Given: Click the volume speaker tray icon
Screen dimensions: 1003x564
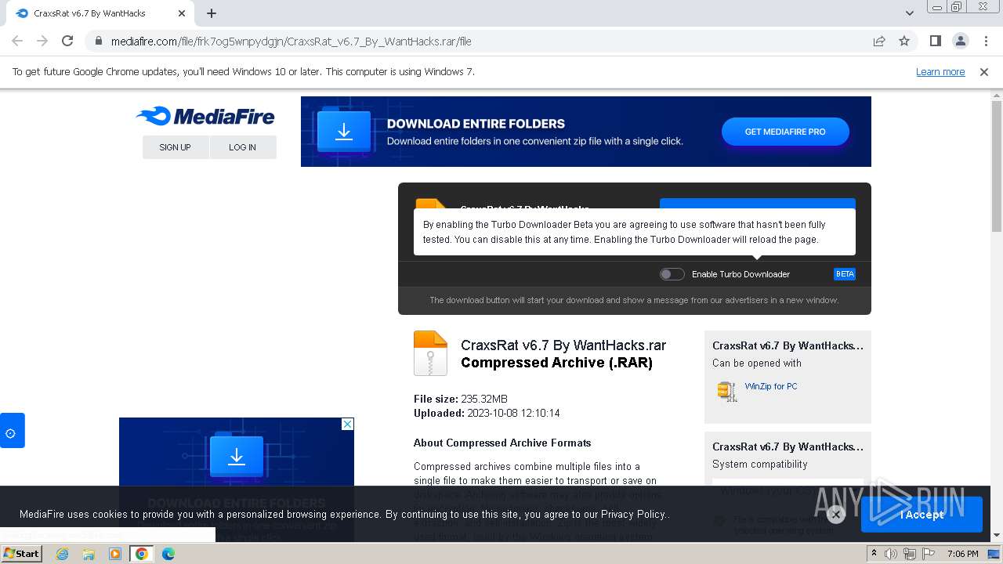Looking at the screenshot, I should pos(891,554).
